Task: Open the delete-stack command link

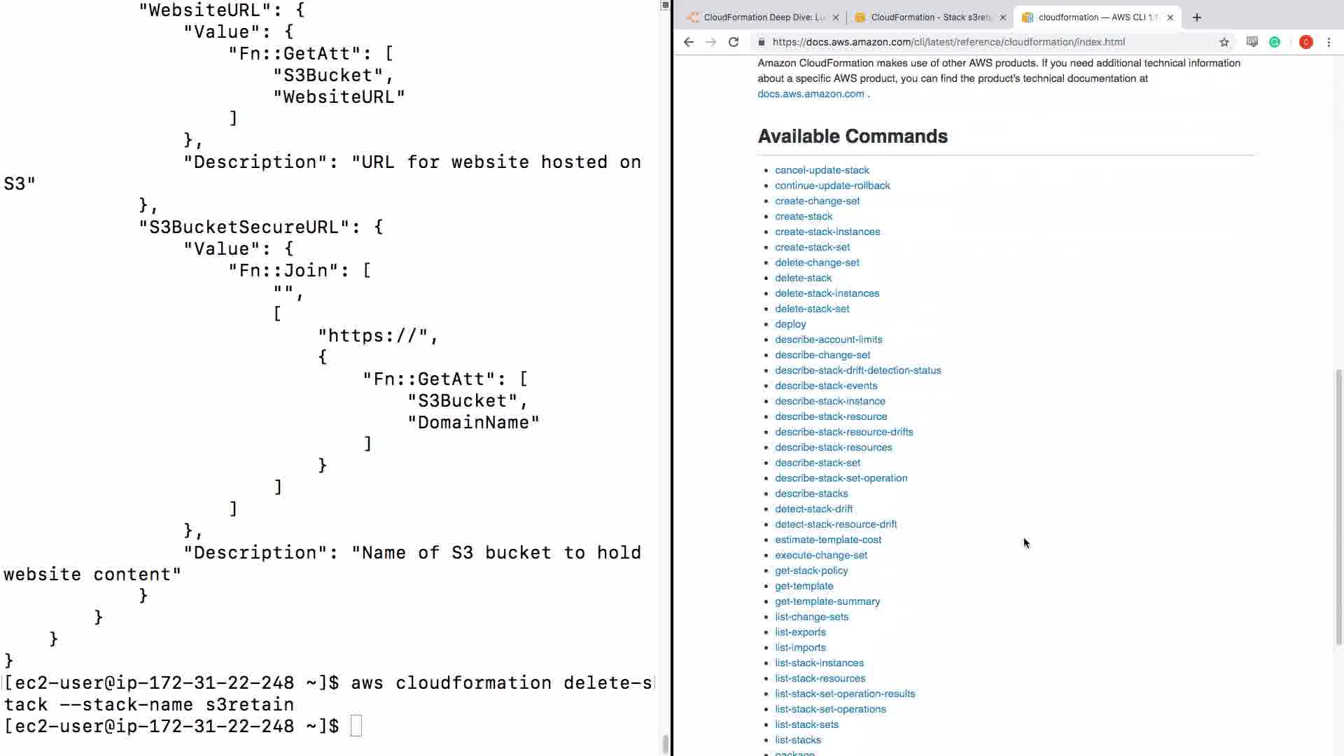Action: tap(803, 278)
